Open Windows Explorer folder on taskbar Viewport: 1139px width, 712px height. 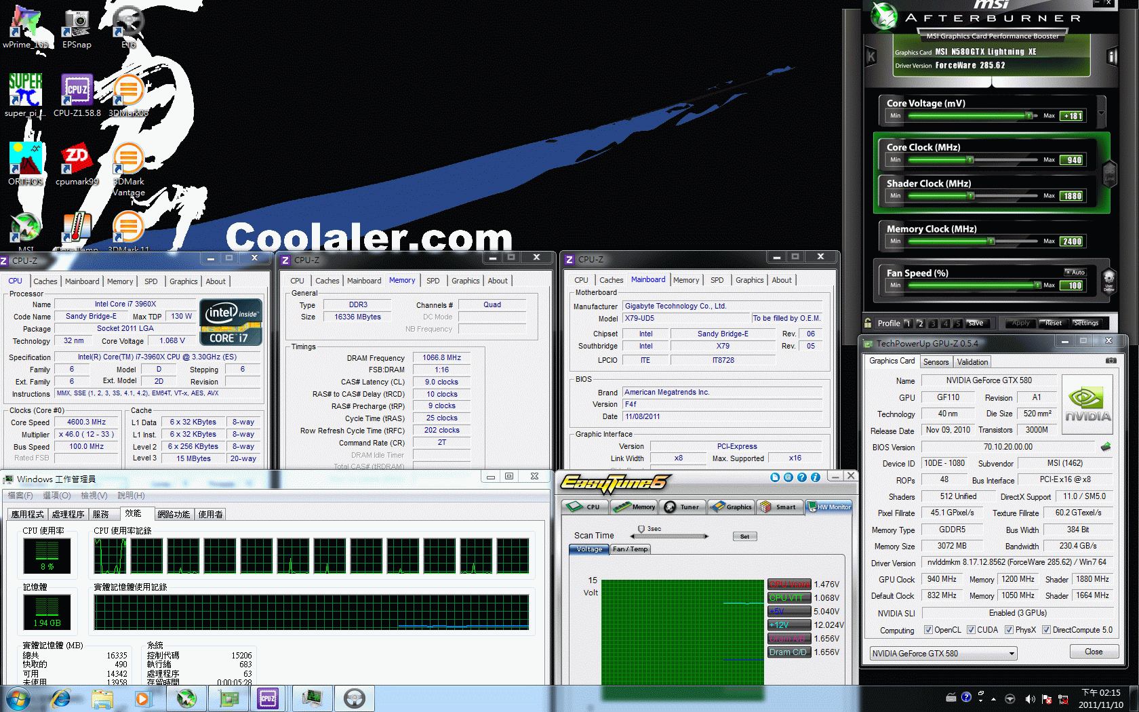[102, 698]
